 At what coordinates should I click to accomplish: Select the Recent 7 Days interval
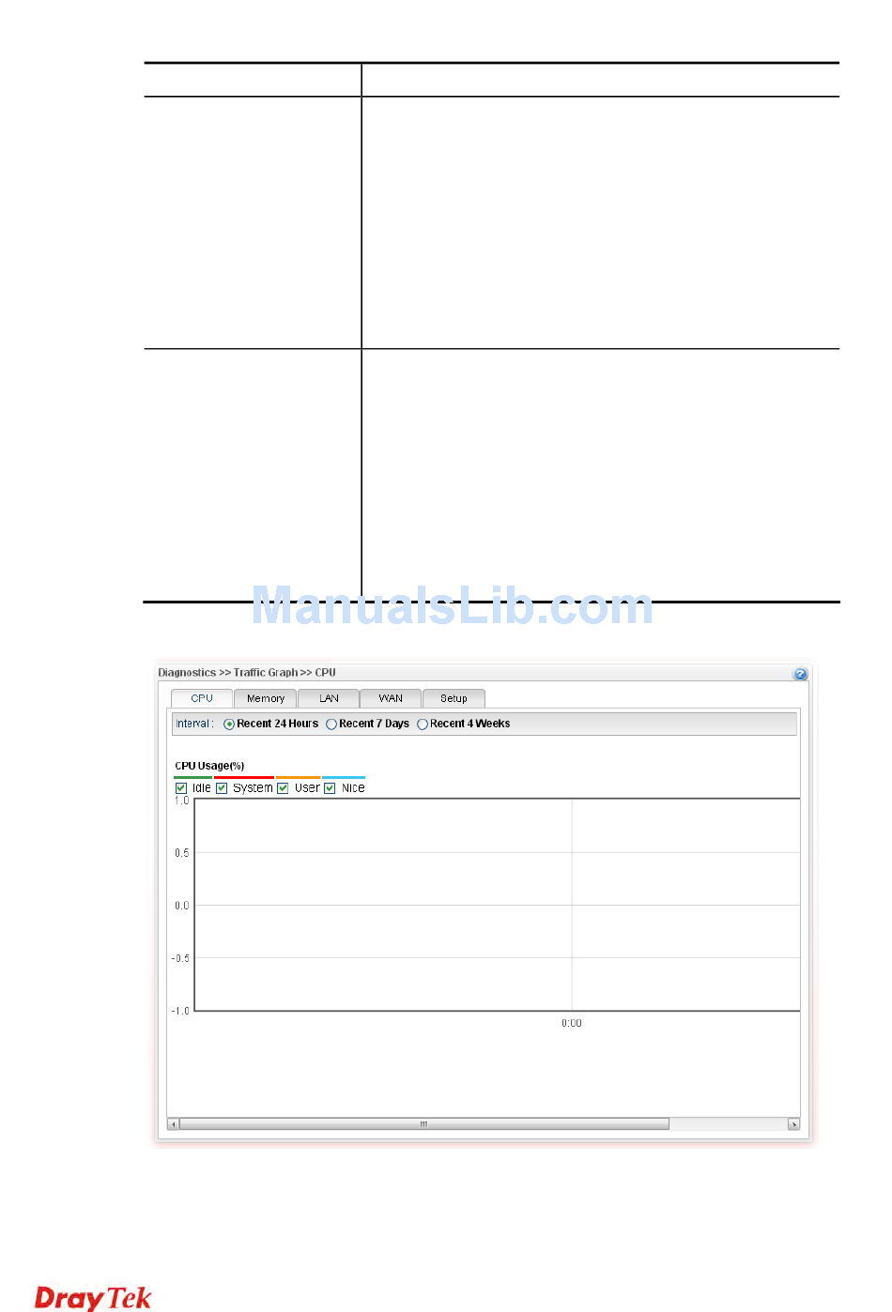(331, 725)
